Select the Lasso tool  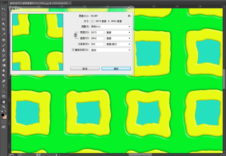click(x=4, y=19)
